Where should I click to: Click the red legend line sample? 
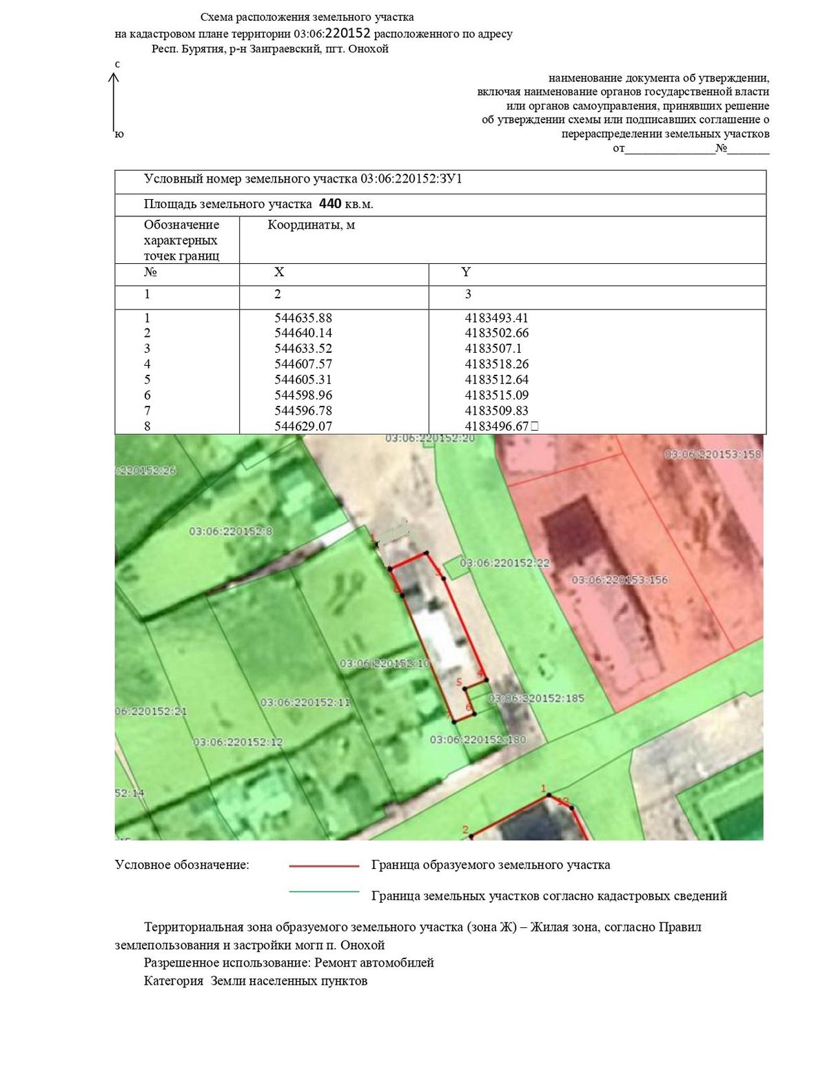pos(325,866)
